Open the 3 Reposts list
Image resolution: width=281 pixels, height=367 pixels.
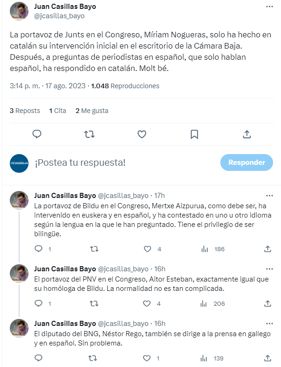click(x=25, y=111)
